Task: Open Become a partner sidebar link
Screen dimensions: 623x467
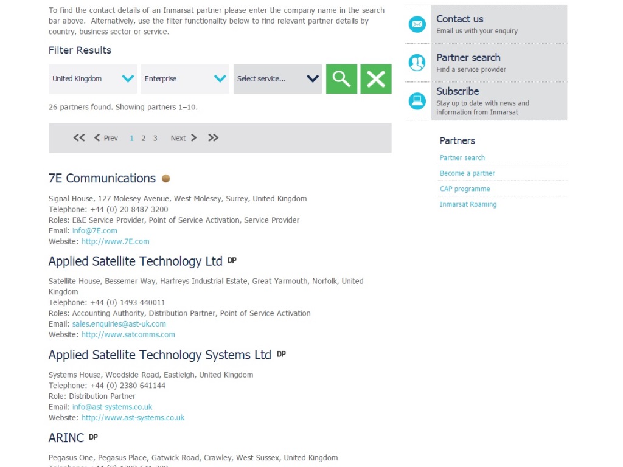Action: (x=467, y=173)
